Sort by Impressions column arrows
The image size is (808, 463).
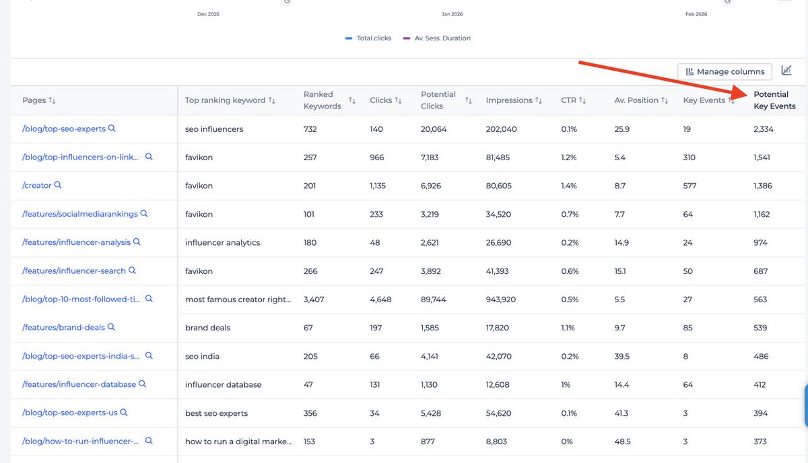pyautogui.click(x=539, y=100)
